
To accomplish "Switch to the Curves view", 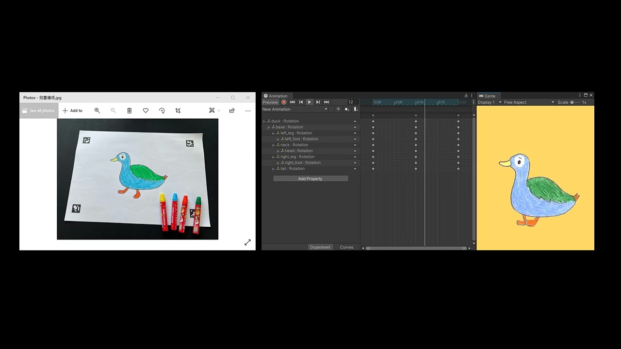I will [346, 247].
